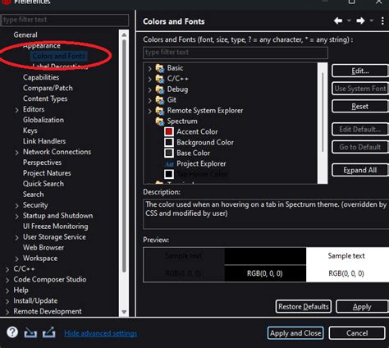The width and height of the screenshot is (389, 348).
Task: Click the C/C++ category folder icon
Action: (x=160, y=79)
